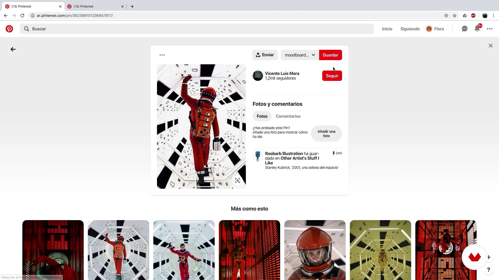Click the 'Más como esto' heading

249,209
